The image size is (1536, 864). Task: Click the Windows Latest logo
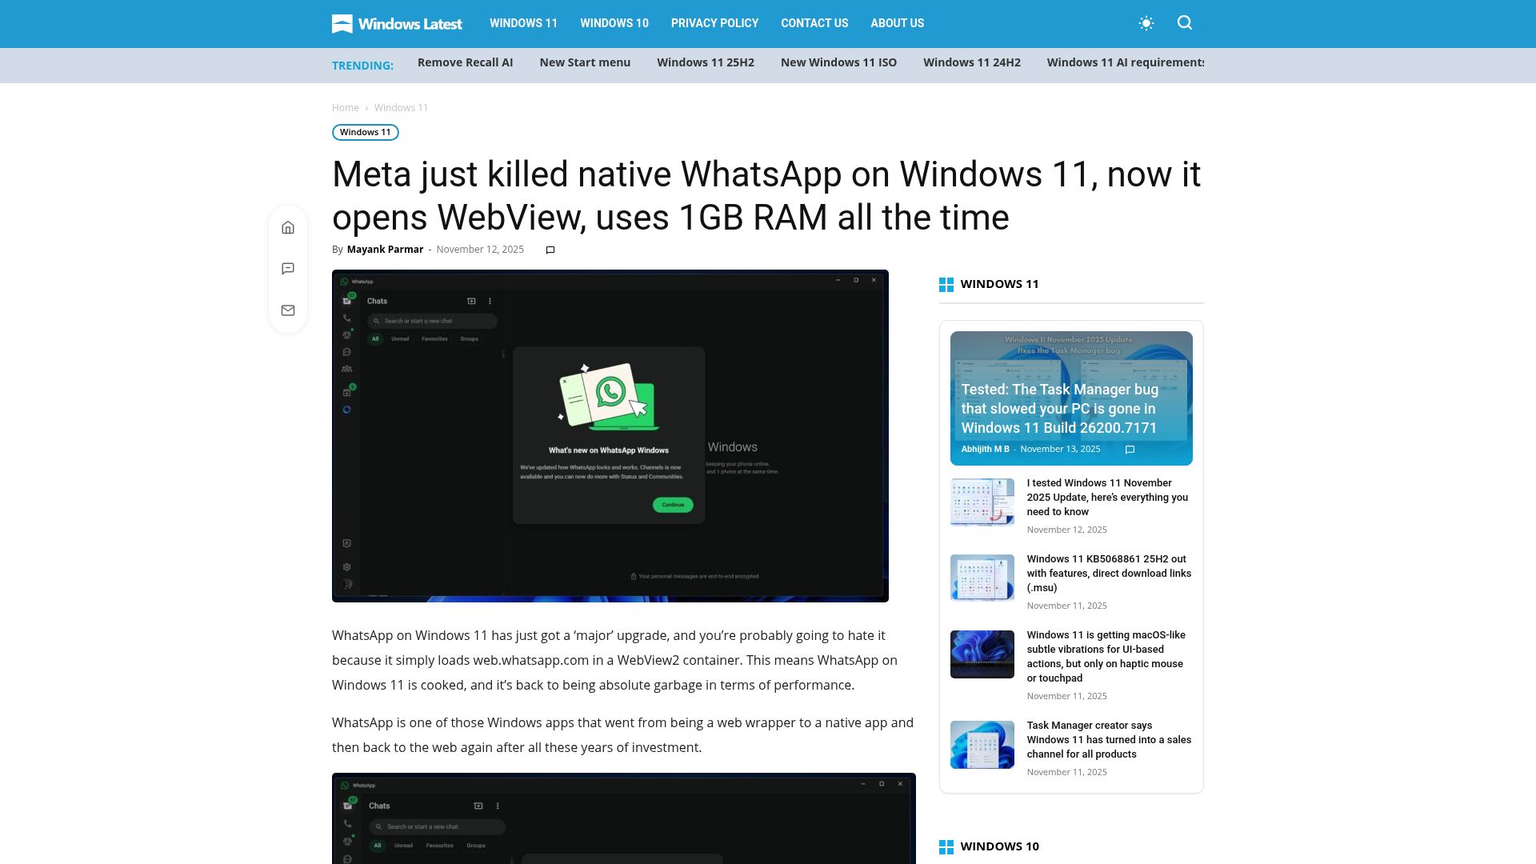(x=397, y=24)
